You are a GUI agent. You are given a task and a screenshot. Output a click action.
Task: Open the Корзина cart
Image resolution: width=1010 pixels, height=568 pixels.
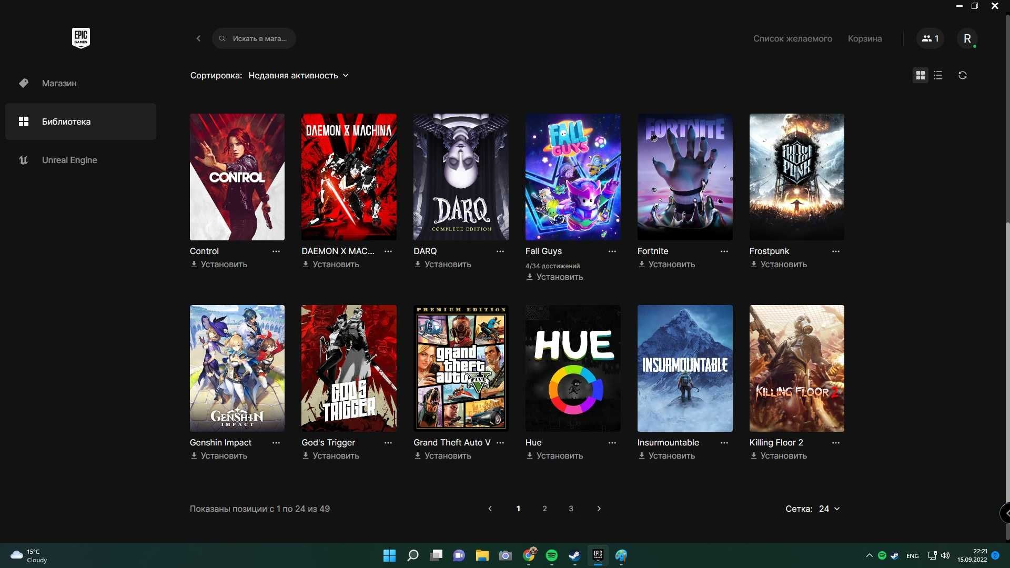[865, 38]
